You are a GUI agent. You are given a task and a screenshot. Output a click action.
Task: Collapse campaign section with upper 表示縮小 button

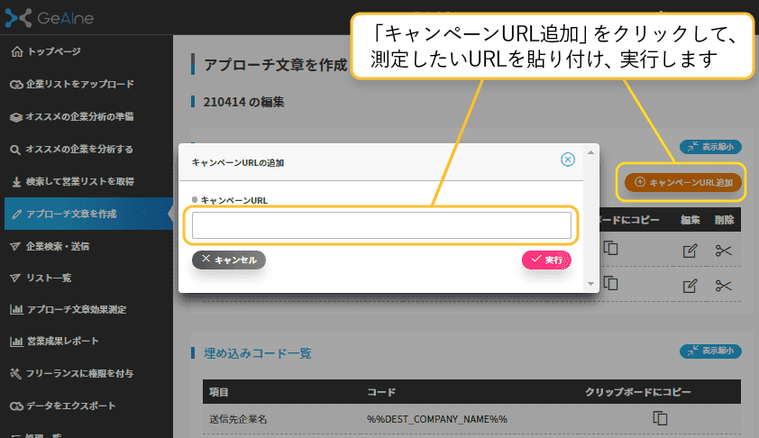point(710,147)
